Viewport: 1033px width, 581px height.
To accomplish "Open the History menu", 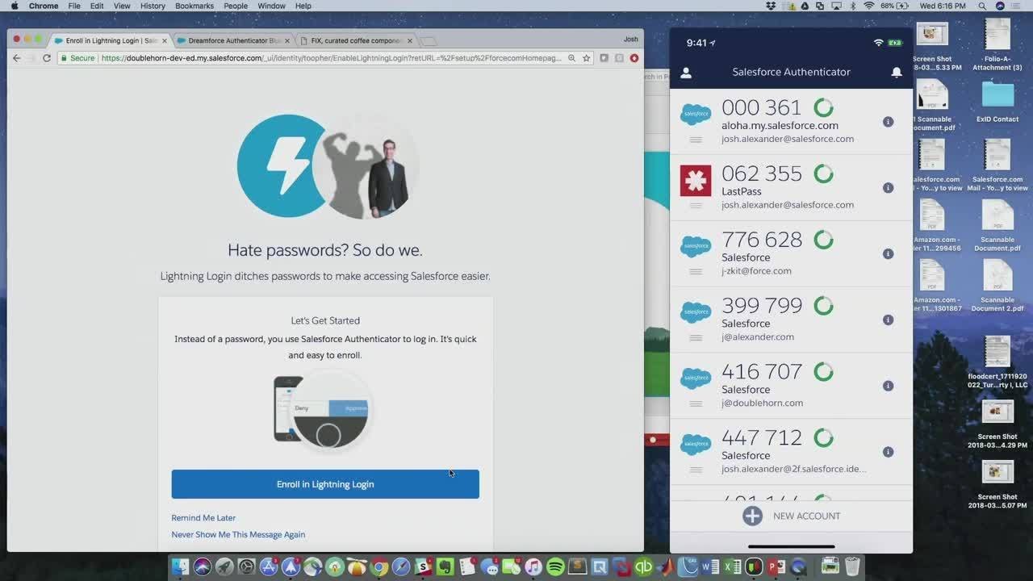I will pos(153,6).
